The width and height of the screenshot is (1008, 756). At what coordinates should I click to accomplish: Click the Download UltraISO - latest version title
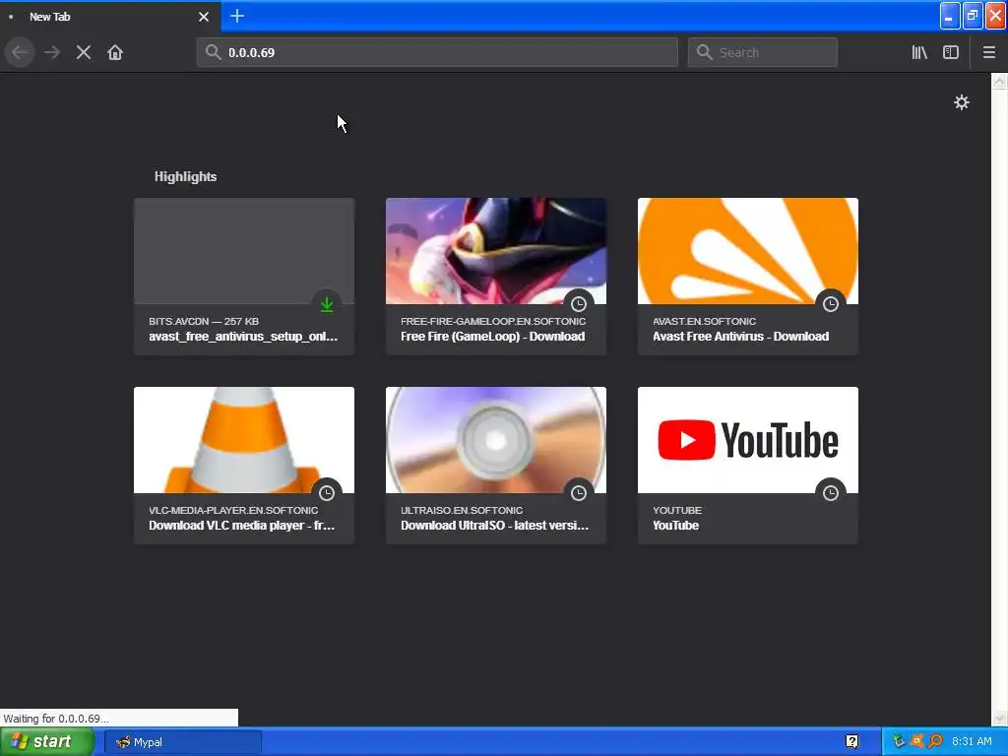pyautogui.click(x=494, y=526)
